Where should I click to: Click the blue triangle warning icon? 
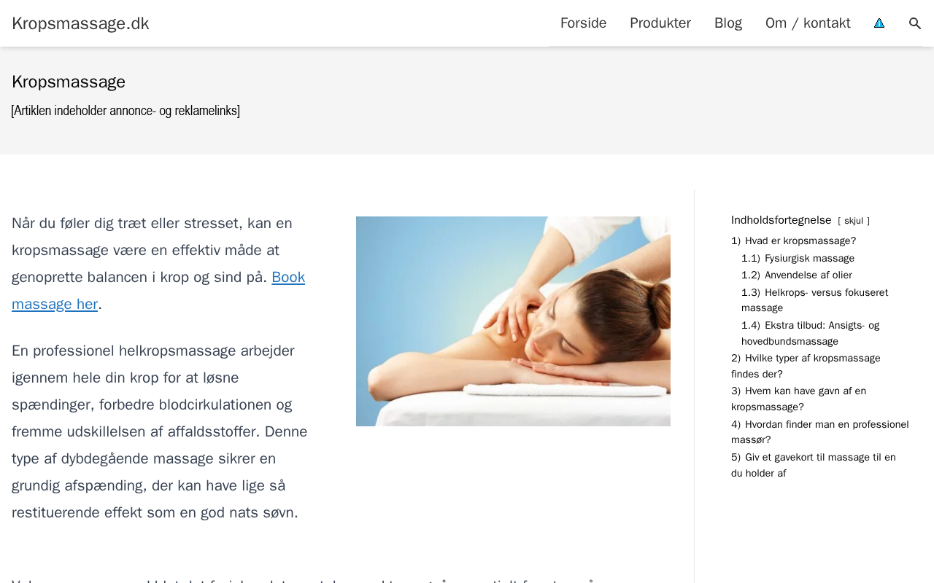pyautogui.click(x=879, y=23)
